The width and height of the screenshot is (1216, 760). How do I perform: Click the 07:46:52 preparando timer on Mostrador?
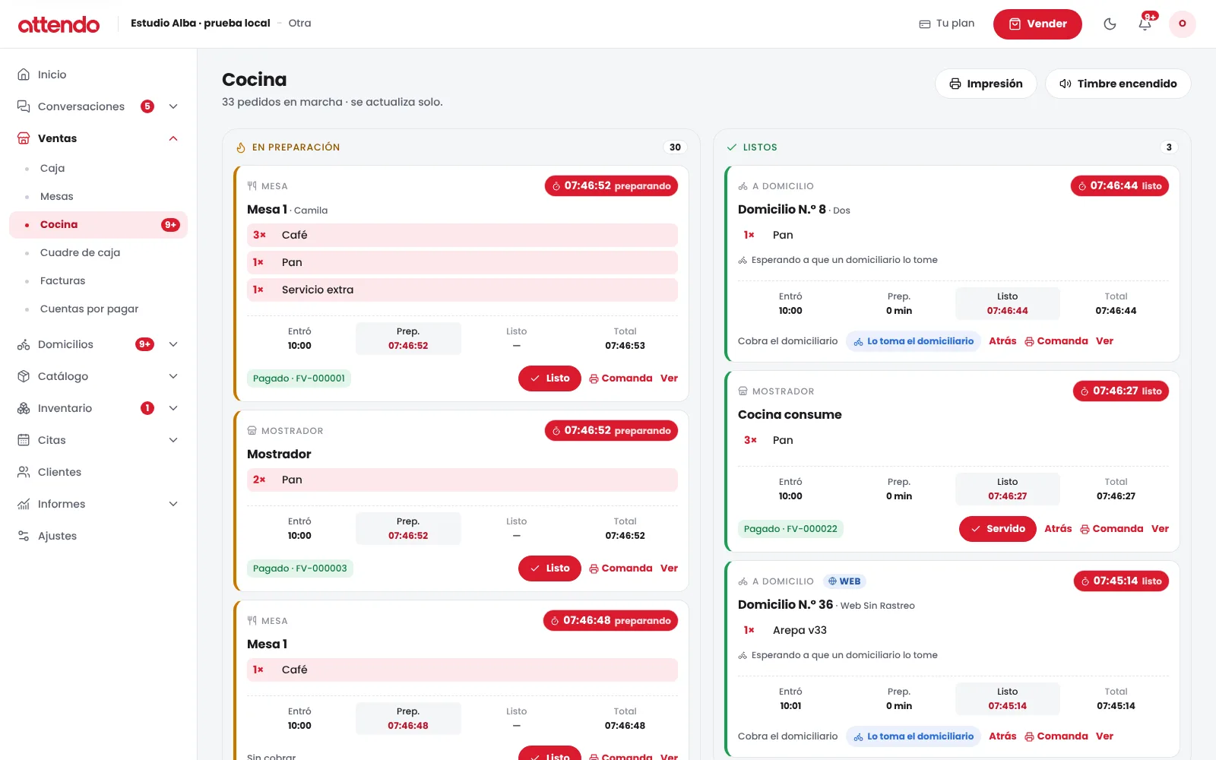tap(611, 431)
